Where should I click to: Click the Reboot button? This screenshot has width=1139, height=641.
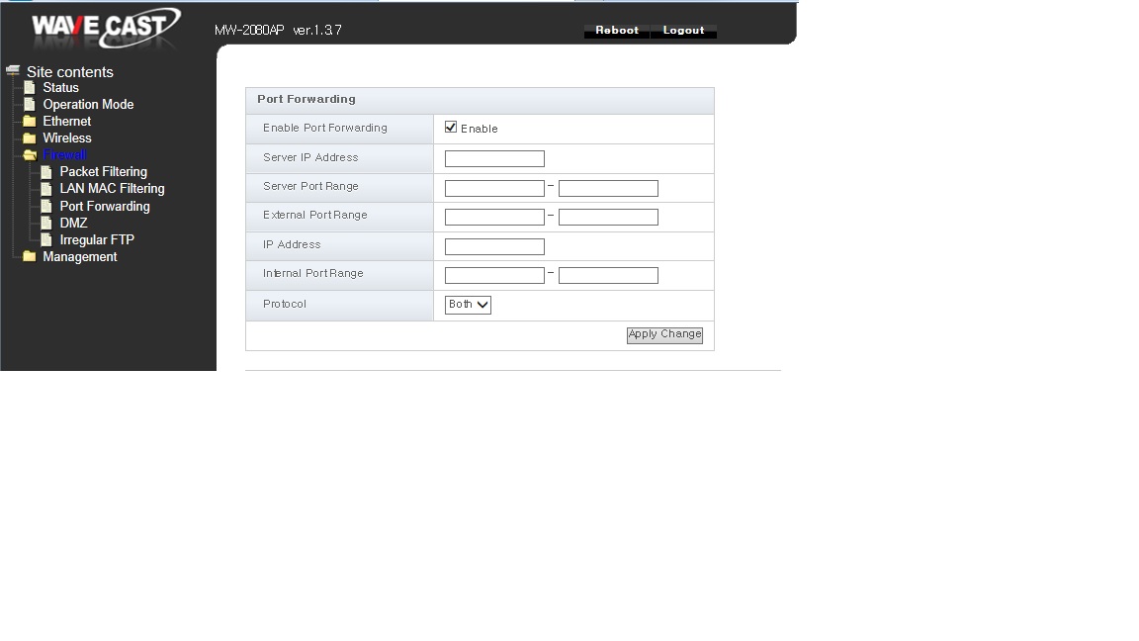pos(617,31)
